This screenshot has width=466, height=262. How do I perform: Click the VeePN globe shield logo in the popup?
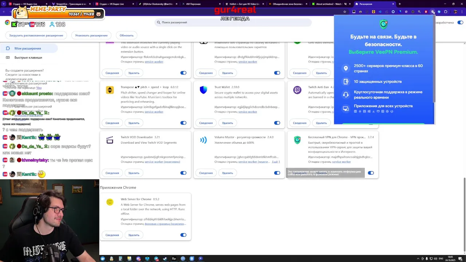[x=384, y=24]
